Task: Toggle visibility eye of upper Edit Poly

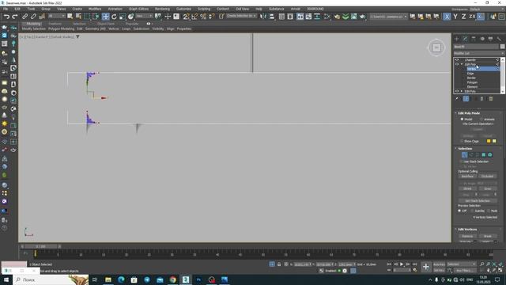Action: (457, 64)
